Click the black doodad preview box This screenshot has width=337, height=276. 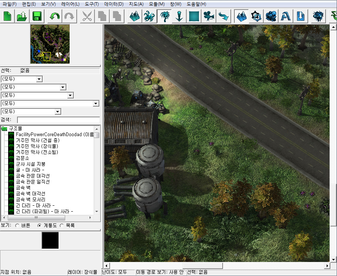50,240
